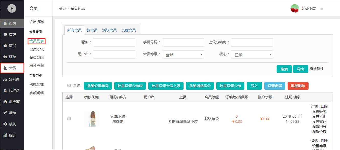Screen dimensions: 340x150
Task: Switch to the 新会员 tab
Action: (x=92, y=30)
